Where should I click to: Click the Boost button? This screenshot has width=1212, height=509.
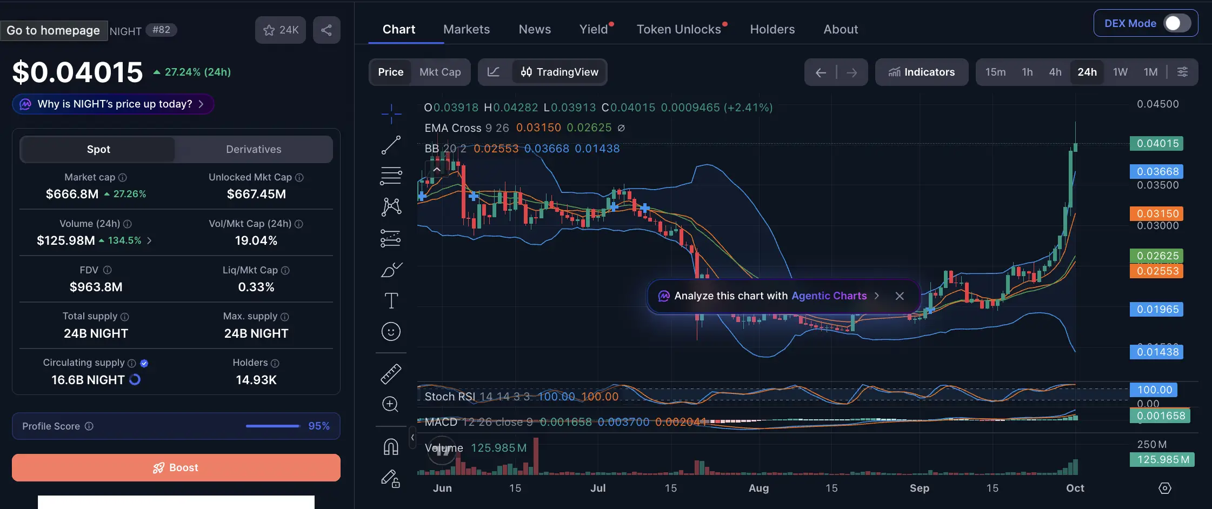[x=176, y=467]
